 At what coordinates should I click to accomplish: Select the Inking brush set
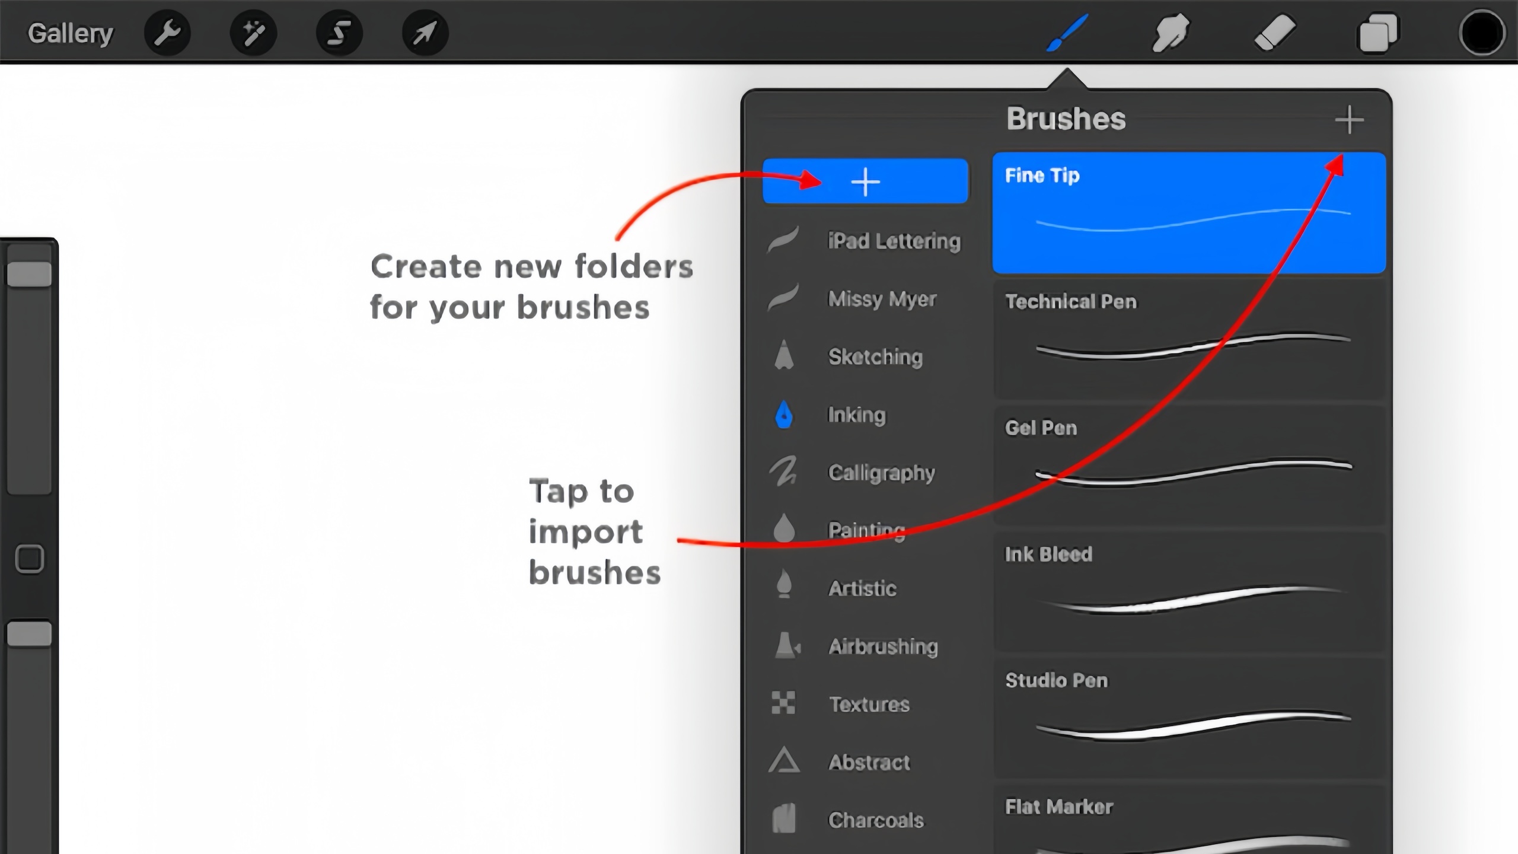[x=866, y=415]
